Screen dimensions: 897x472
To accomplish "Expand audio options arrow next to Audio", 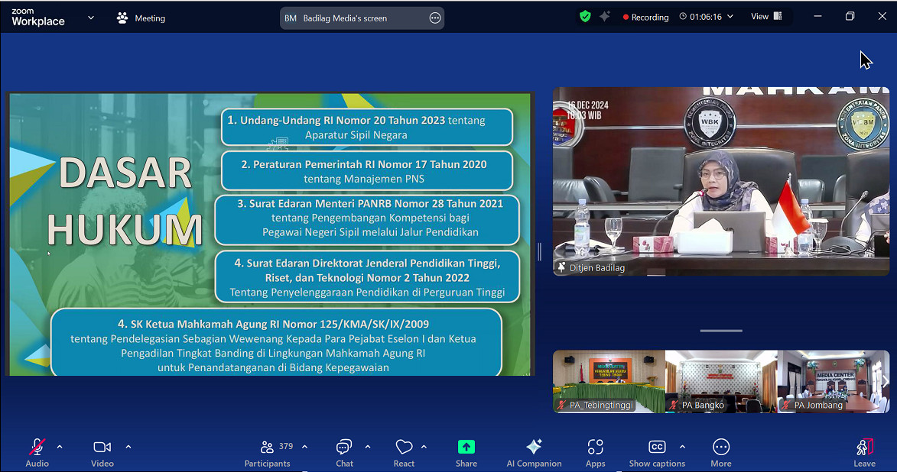I will point(60,447).
